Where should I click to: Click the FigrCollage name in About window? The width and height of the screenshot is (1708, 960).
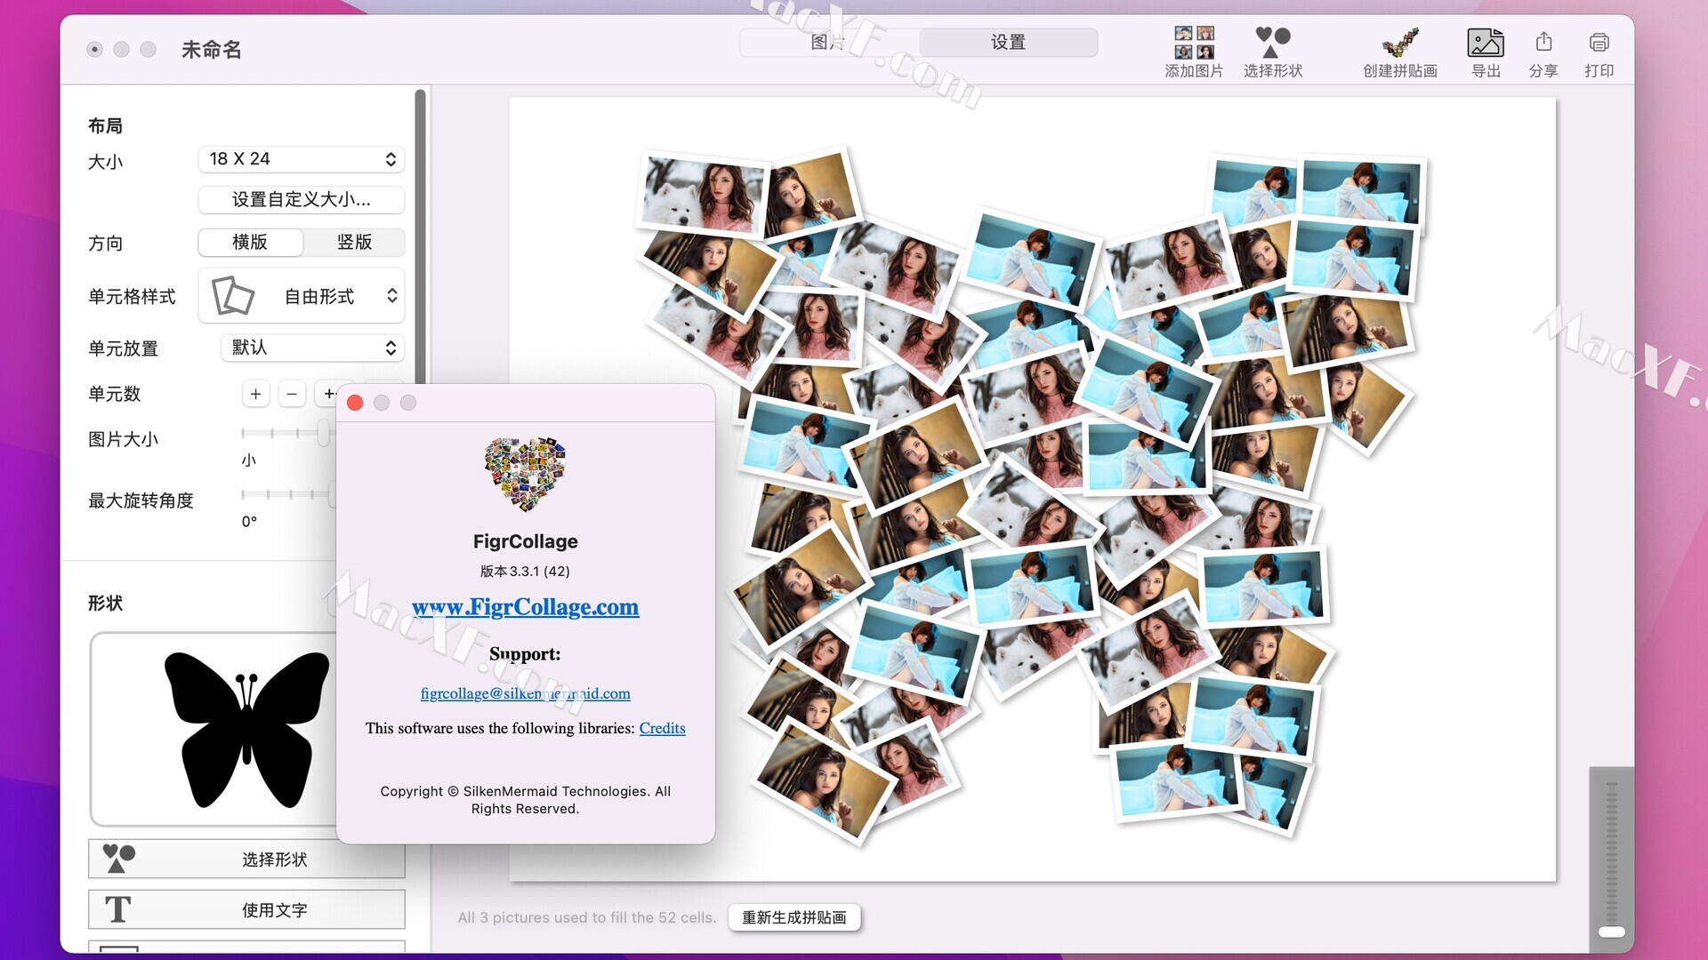click(x=525, y=541)
